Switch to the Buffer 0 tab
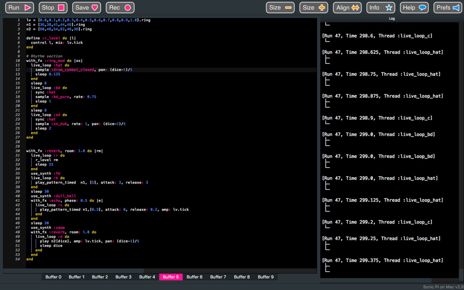The height and width of the screenshot is (290, 464). pyautogui.click(x=53, y=277)
